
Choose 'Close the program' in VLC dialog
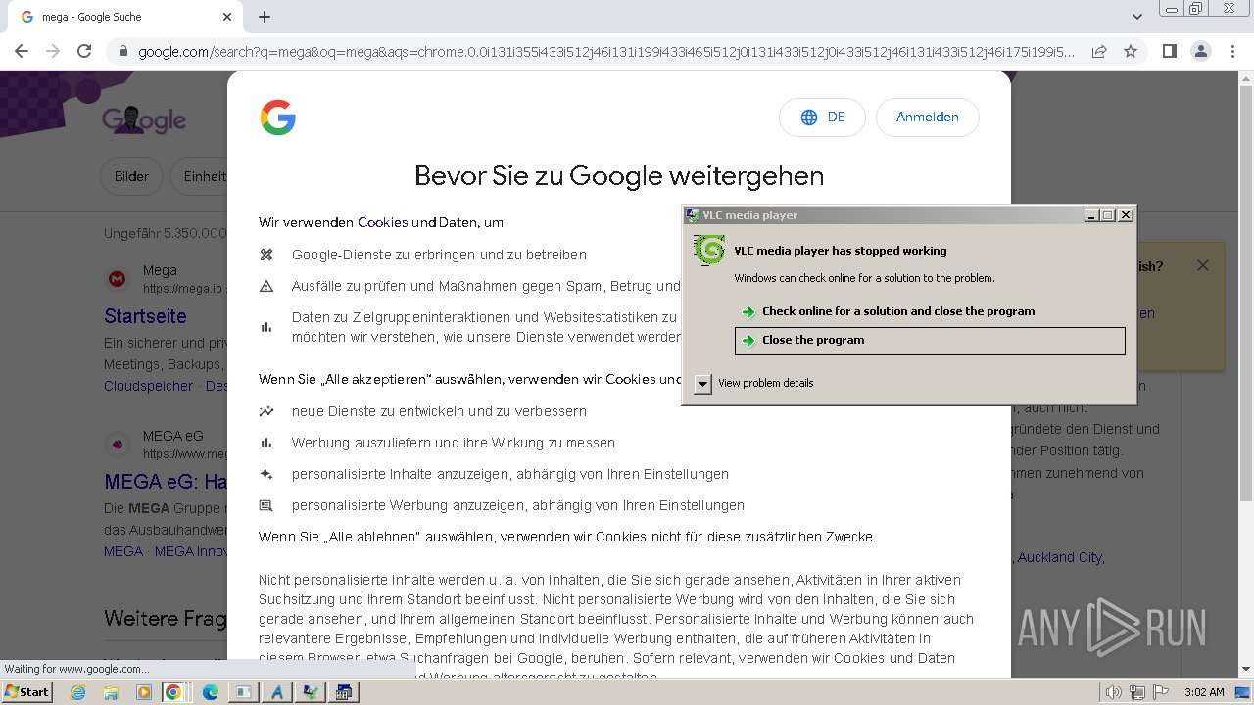[x=930, y=340]
